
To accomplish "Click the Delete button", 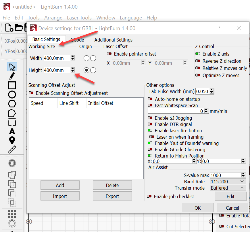I will point(112,185).
